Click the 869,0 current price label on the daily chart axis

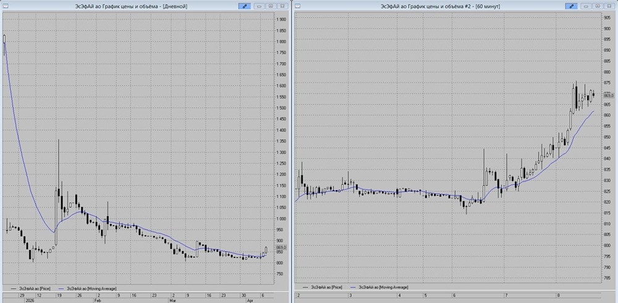(282, 247)
